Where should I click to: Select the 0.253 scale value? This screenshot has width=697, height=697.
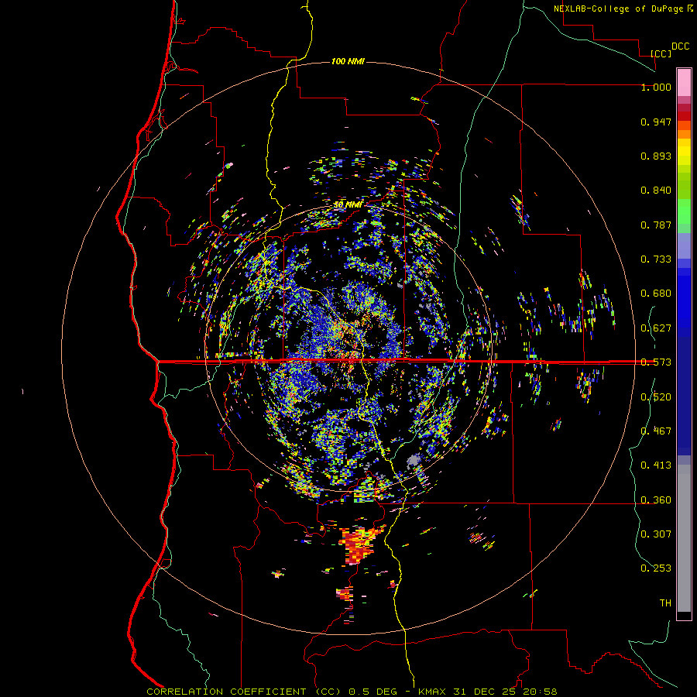(x=656, y=568)
